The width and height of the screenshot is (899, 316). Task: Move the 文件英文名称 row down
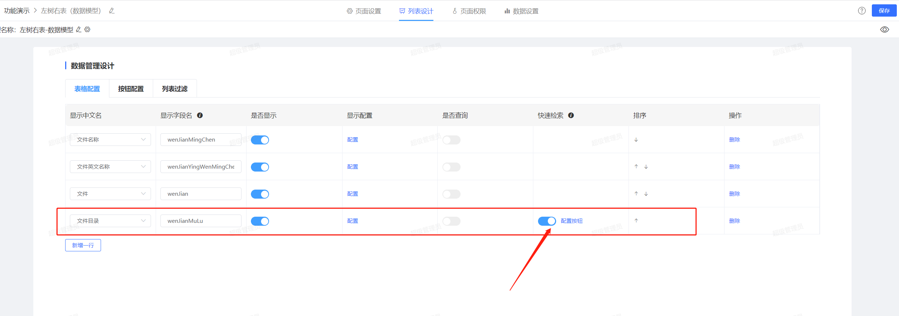[646, 167]
